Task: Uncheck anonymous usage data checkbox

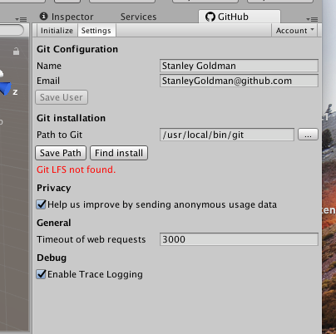Action: [42, 204]
